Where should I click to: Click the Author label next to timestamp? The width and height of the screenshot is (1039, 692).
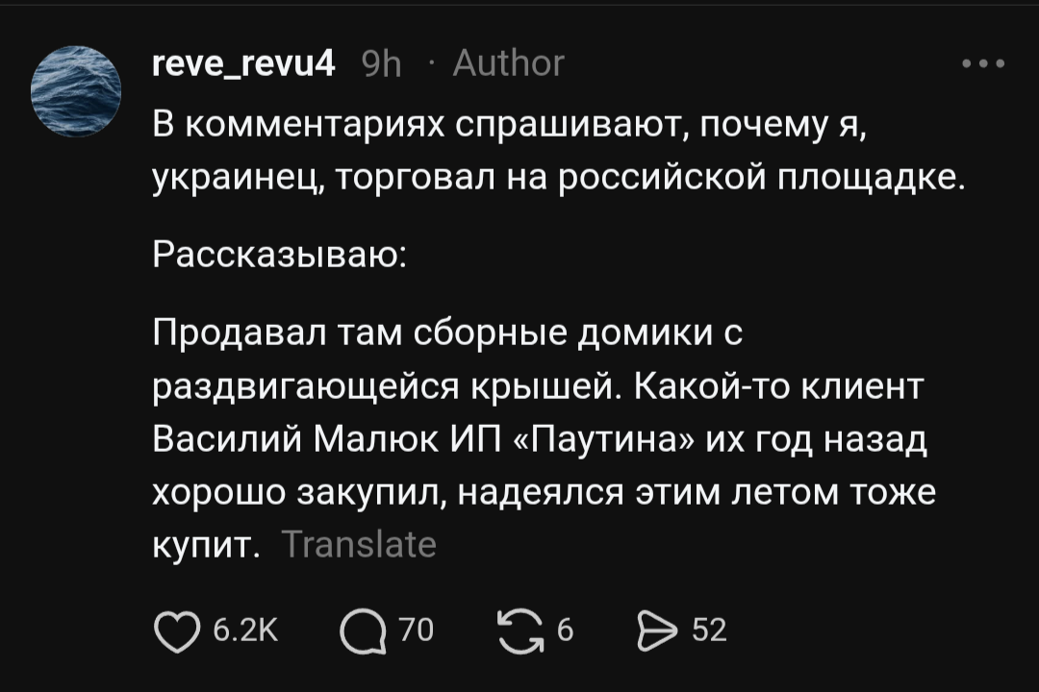[508, 64]
